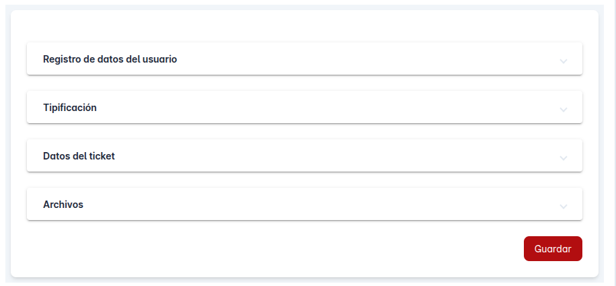Image resolution: width=616 pixels, height=286 pixels.
Task: Click the Archivos chevron arrow icon
Action: (564, 206)
